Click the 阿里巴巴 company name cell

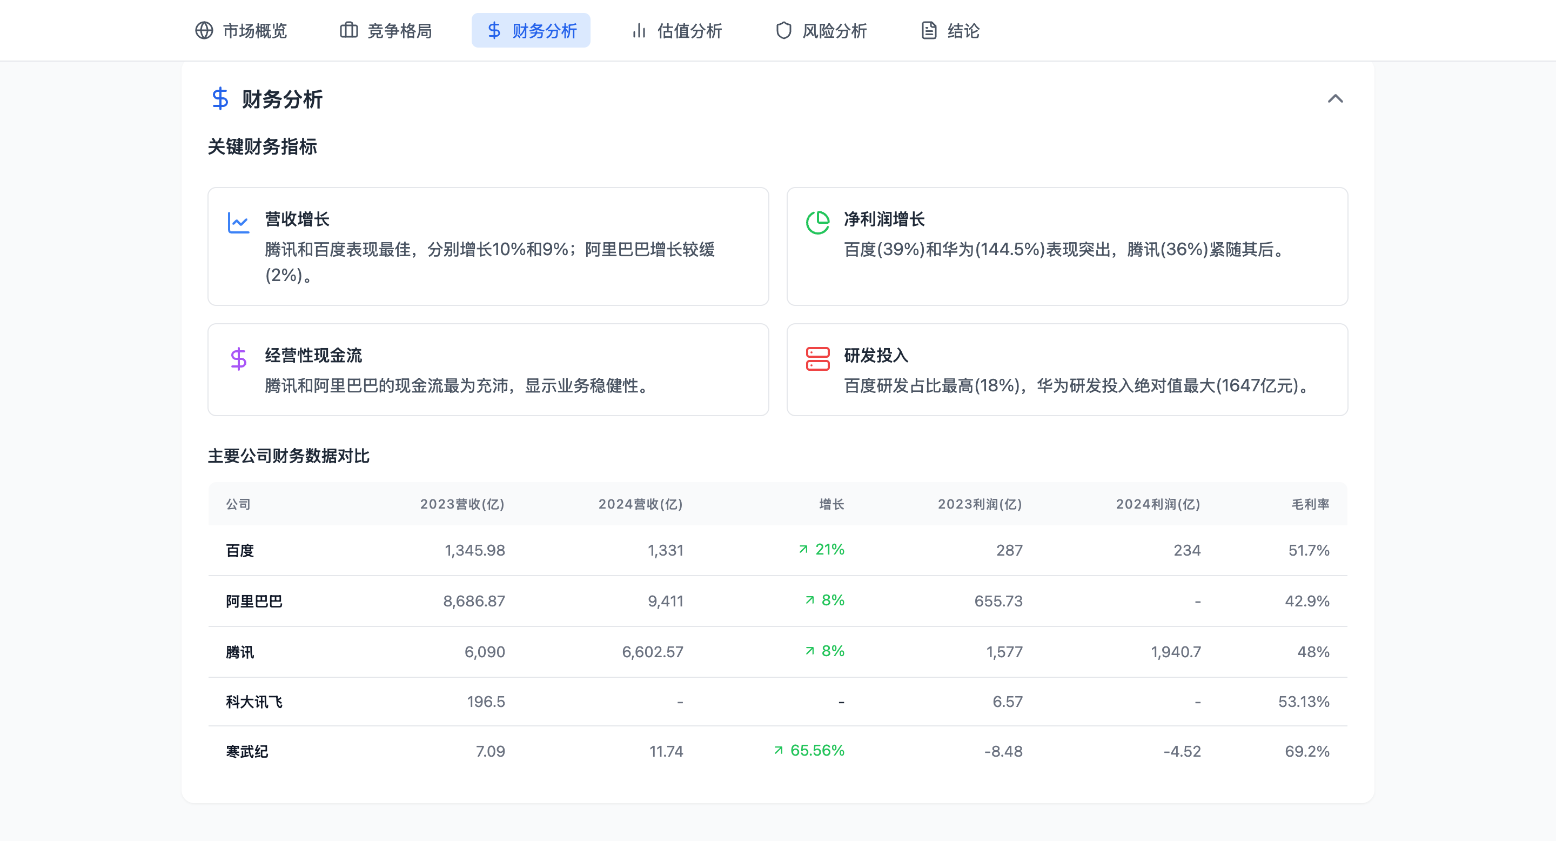coord(254,601)
